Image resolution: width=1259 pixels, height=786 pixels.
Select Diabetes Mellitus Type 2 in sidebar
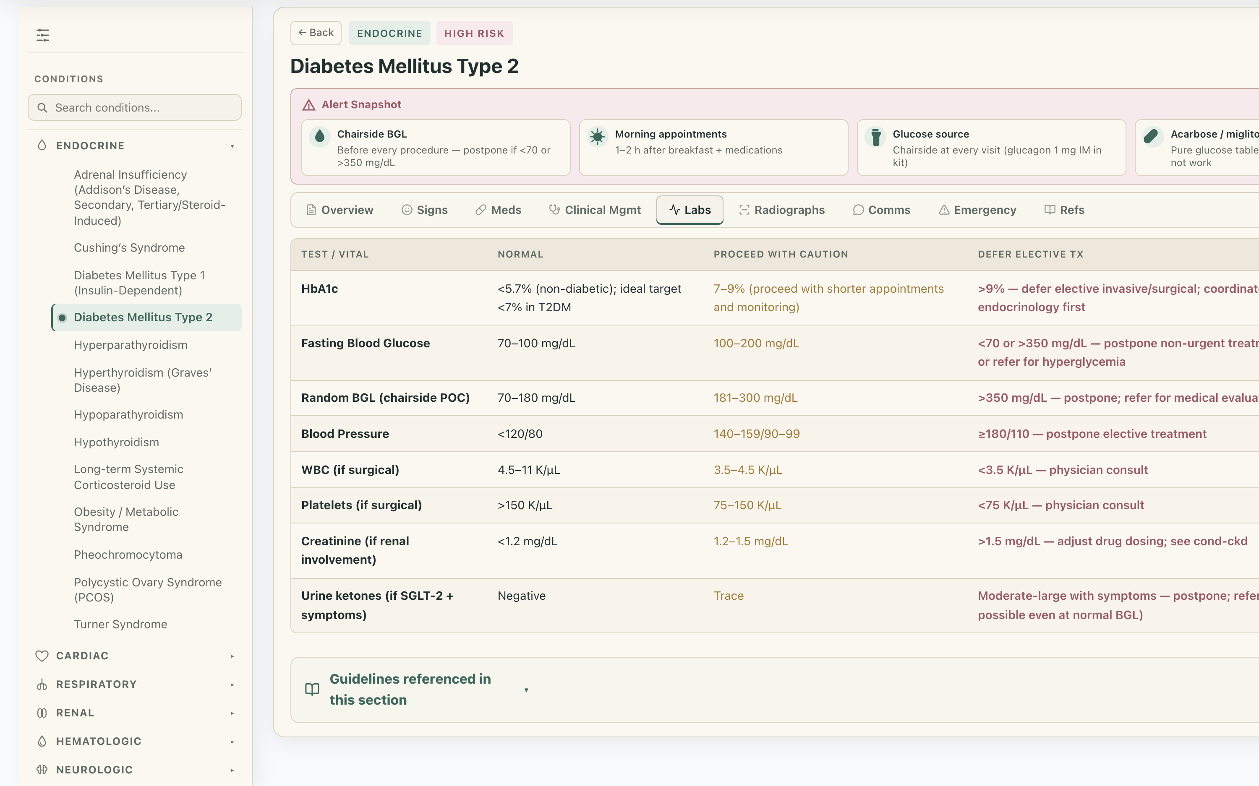coord(146,317)
